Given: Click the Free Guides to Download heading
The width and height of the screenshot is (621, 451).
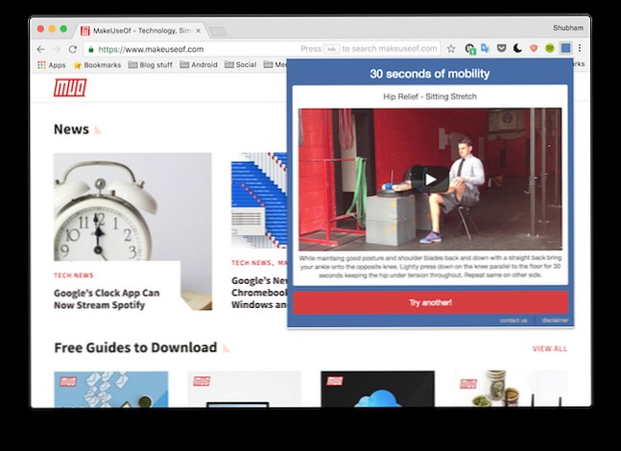Looking at the screenshot, I should [x=135, y=347].
